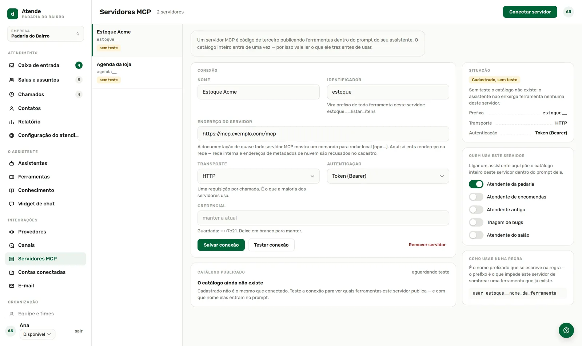Viewport: 582px width, 346px height.
Task: Select the Agenda da loja server entry
Action: point(137,72)
